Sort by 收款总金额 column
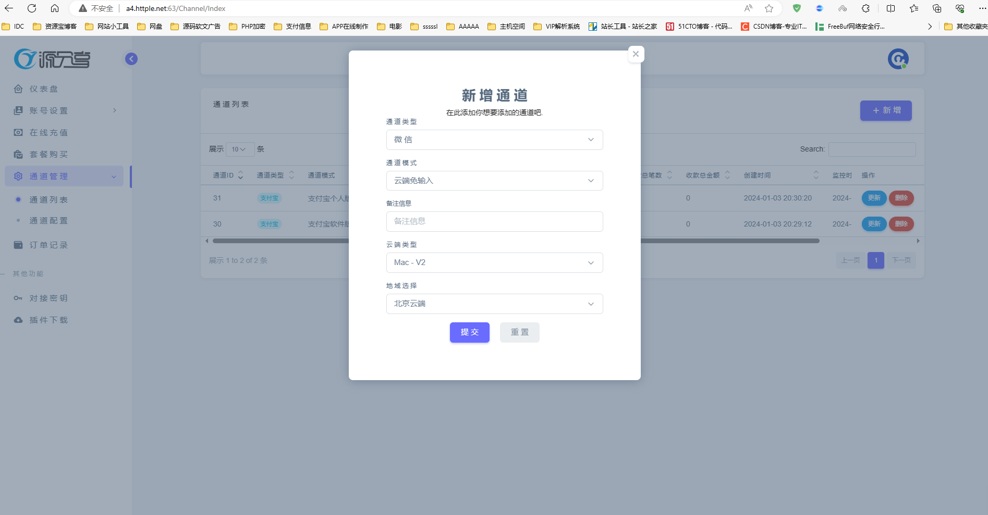The height and width of the screenshot is (515, 988). [x=708, y=175]
